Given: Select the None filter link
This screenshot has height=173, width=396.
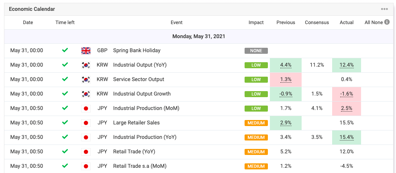Looking at the screenshot, I should coord(377,22).
